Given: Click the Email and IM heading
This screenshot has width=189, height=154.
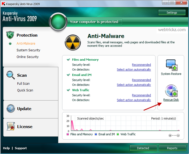Looking at the screenshot, I should tap(82, 75).
